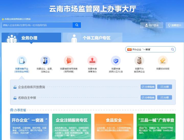This screenshot has width=184, height=140.
Task: Open the 名称自主申报 row text
Action: point(27,98)
